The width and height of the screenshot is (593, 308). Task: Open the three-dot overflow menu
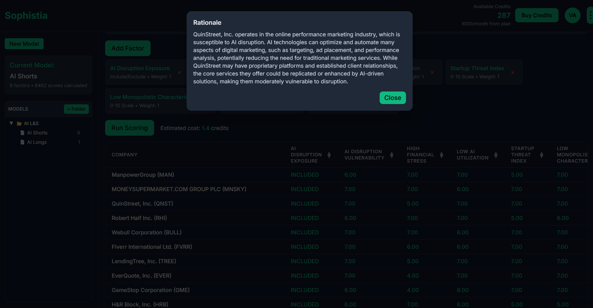[x=590, y=14]
